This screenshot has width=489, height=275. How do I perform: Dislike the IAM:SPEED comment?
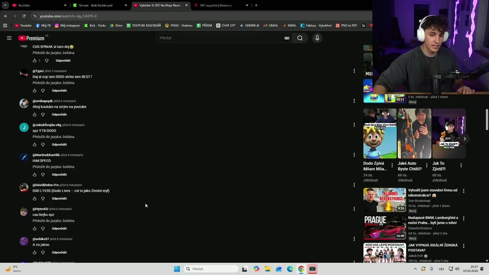pyautogui.click(x=43, y=175)
